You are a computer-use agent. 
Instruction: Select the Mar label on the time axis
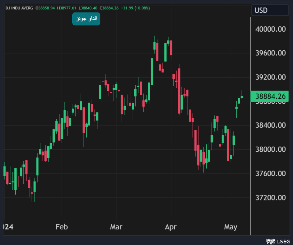pyautogui.click(x=116, y=227)
